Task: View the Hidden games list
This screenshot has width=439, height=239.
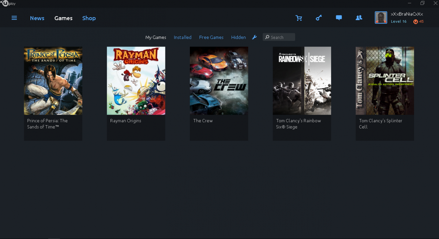Action: 239,37
